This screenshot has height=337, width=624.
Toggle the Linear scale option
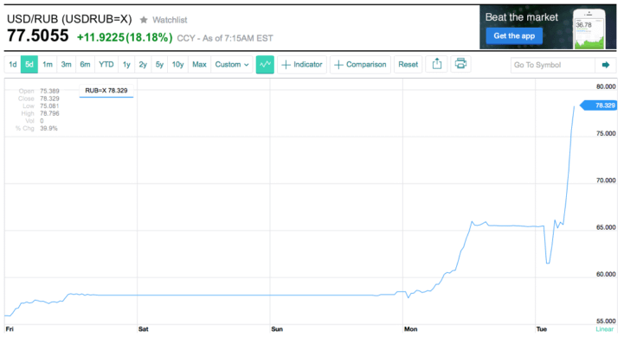(x=604, y=329)
